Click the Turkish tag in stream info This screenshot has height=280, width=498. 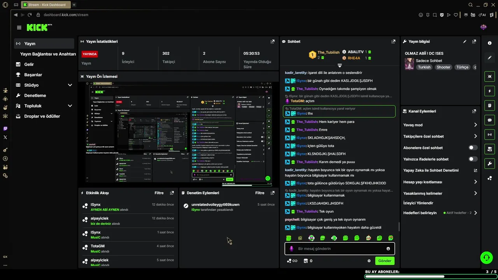click(x=424, y=67)
